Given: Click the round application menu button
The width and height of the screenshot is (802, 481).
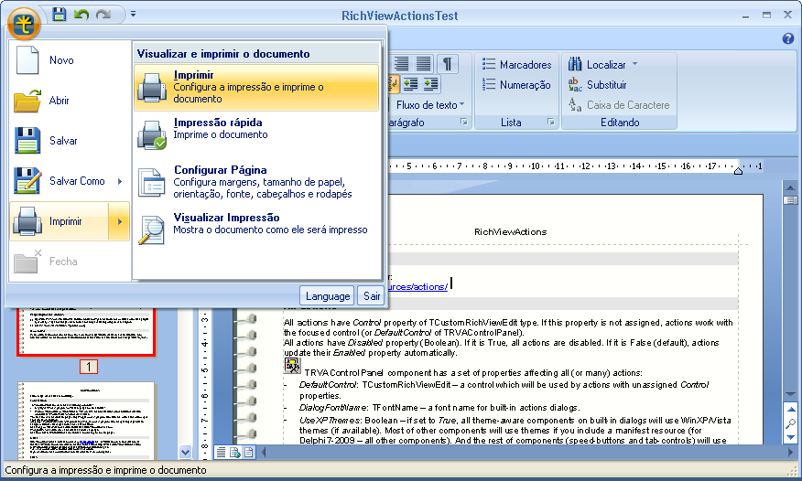Looking at the screenshot, I should tap(23, 21).
